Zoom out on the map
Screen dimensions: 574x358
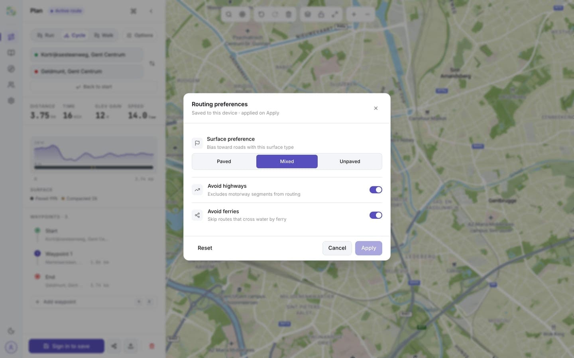[368, 14]
